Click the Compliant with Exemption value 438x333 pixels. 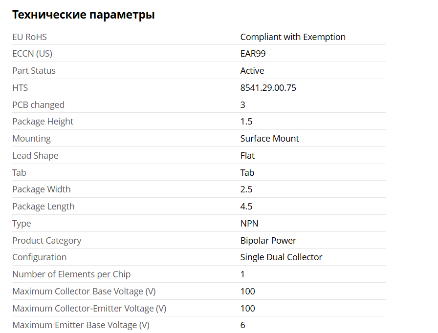(x=292, y=37)
